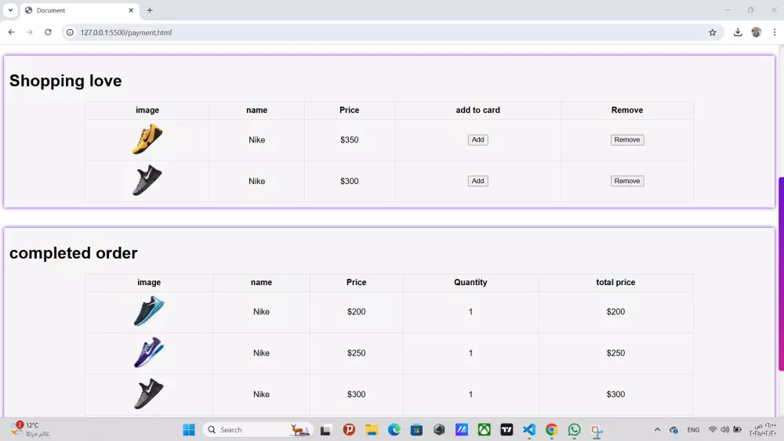Click the Add button for the $300 Nike
Screen dimensions: 784x441
[x=477, y=181]
